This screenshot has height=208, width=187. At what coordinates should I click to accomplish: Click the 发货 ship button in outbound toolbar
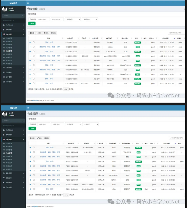(54, 33)
